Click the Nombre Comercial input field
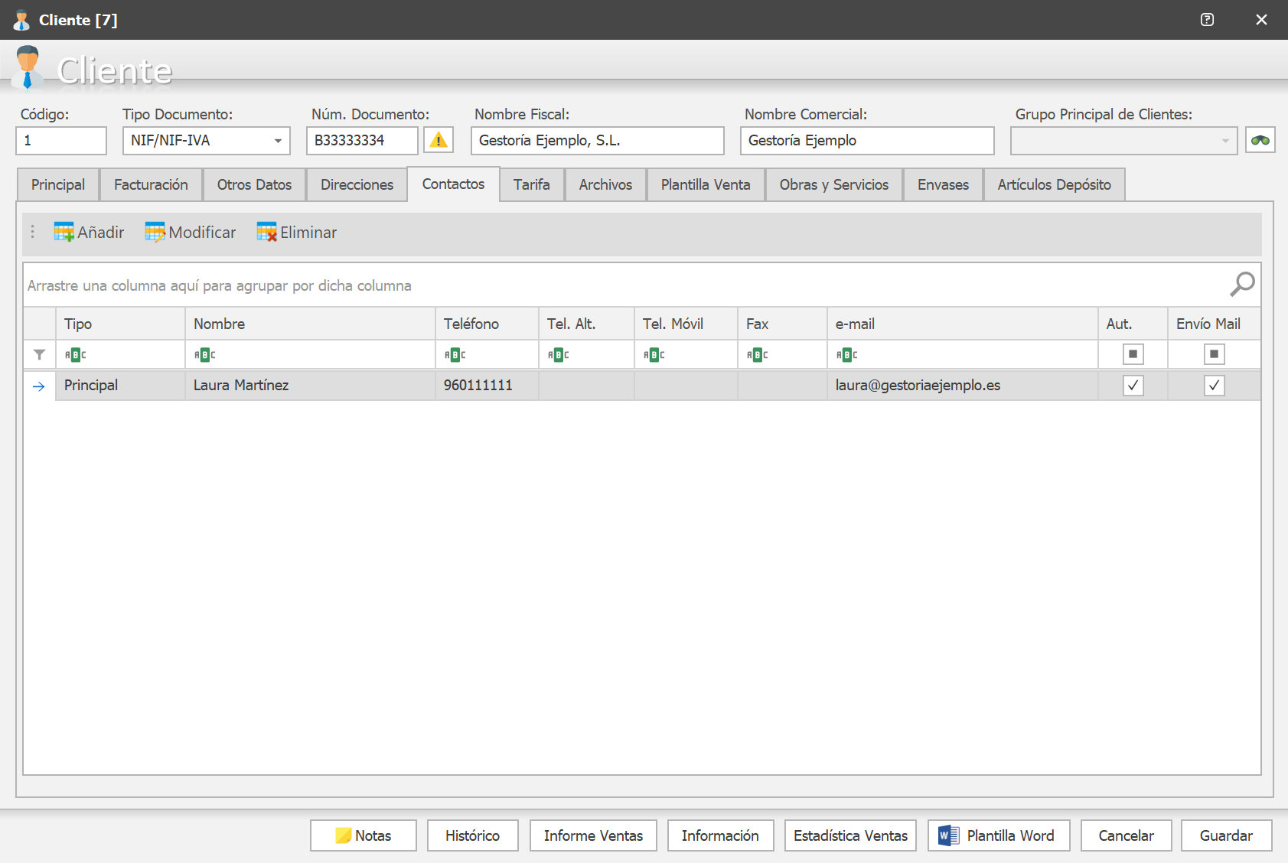Screen dimensions: 1288x863 (x=867, y=141)
